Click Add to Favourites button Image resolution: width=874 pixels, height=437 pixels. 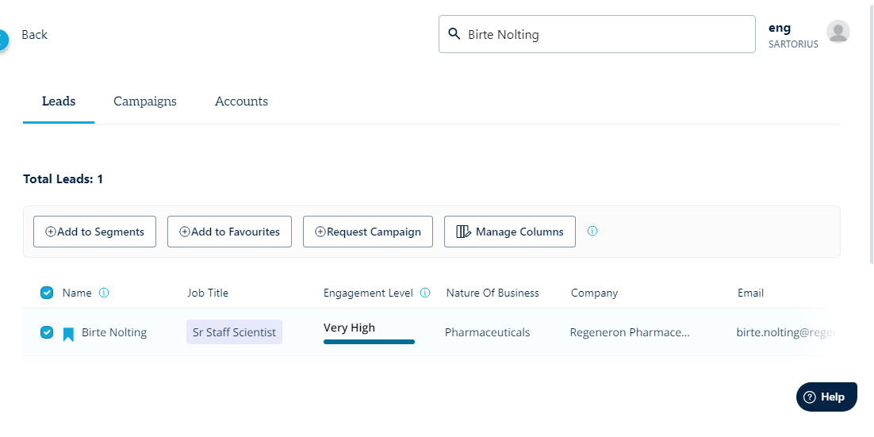pyautogui.click(x=229, y=232)
